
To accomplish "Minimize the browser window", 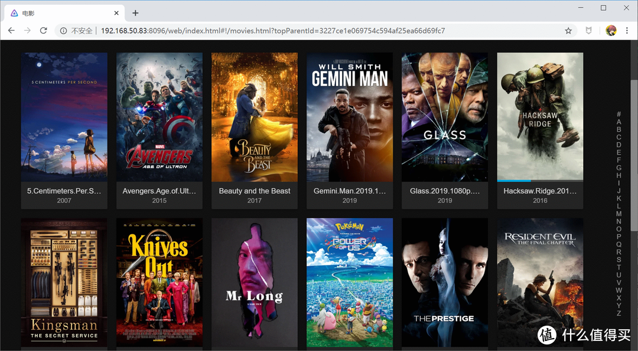I will [581, 8].
